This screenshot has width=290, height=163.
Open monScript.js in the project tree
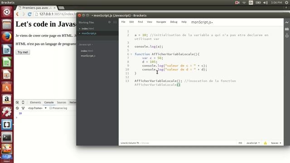click(88, 56)
